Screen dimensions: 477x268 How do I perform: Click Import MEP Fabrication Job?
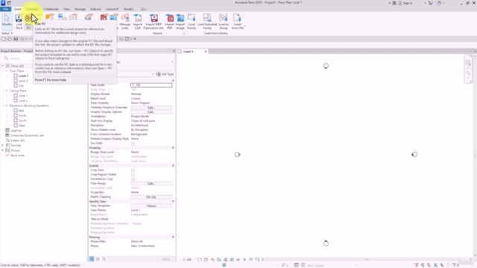click(x=154, y=22)
